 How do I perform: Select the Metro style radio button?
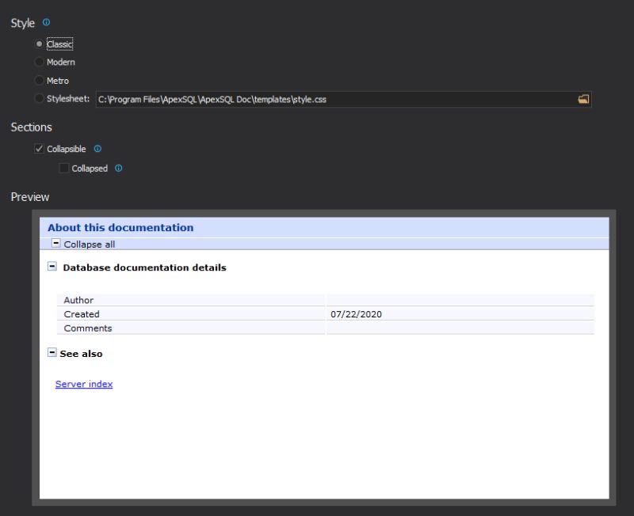pyautogui.click(x=37, y=80)
